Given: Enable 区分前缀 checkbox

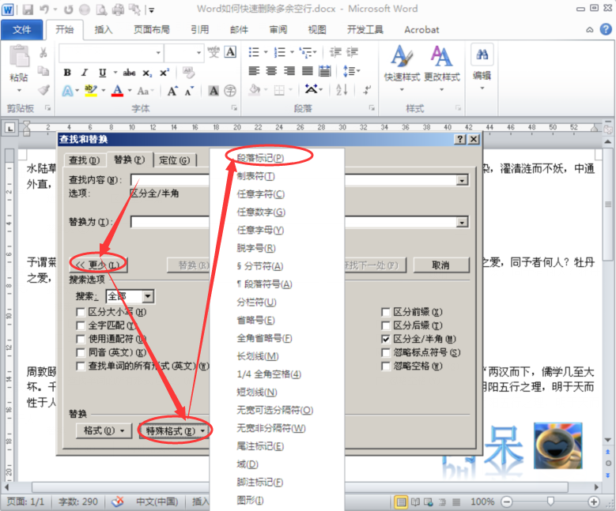Looking at the screenshot, I should (x=386, y=313).
